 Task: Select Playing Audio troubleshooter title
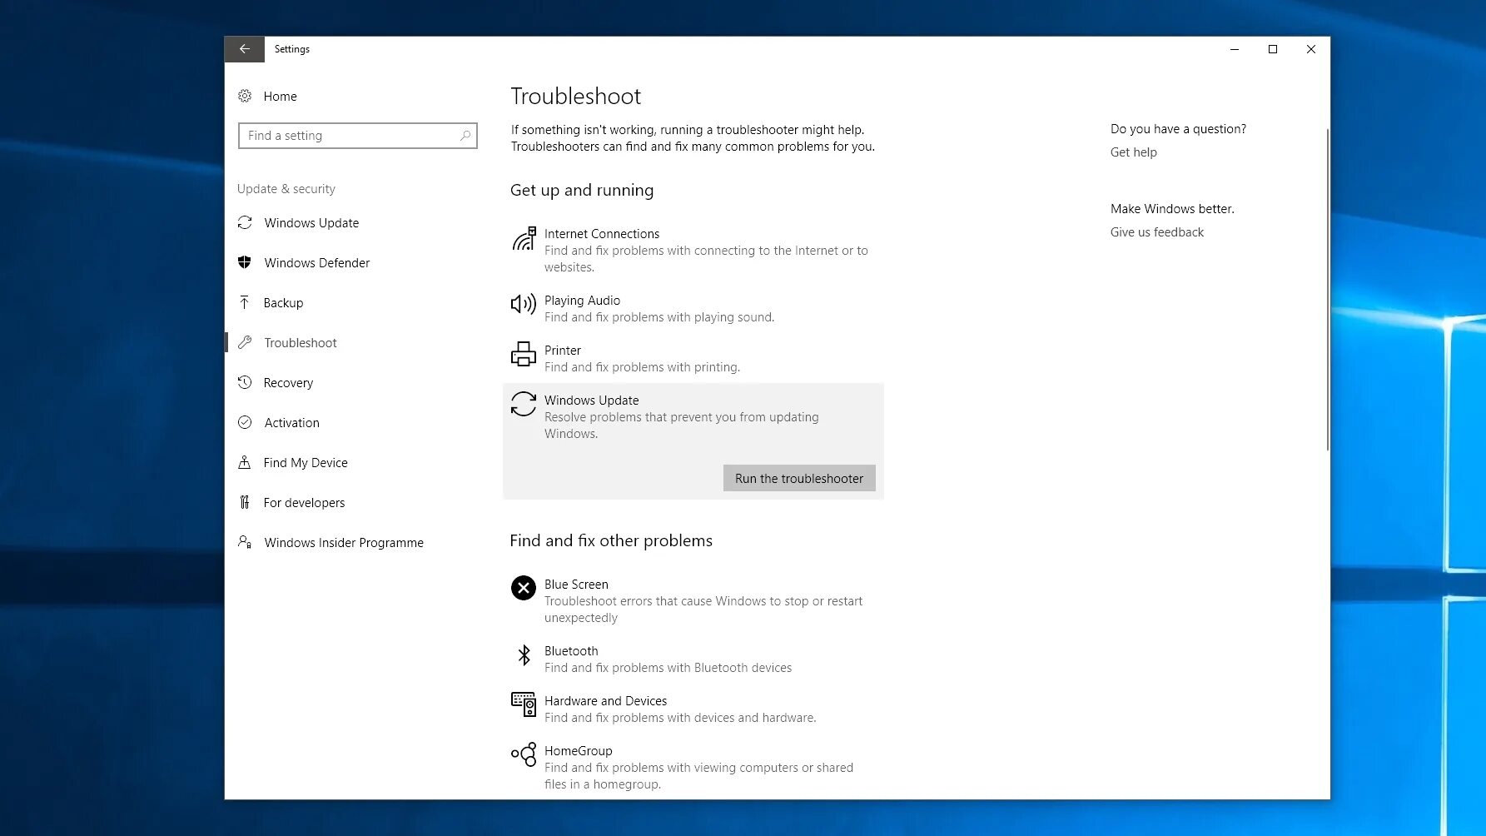[582, 301]
